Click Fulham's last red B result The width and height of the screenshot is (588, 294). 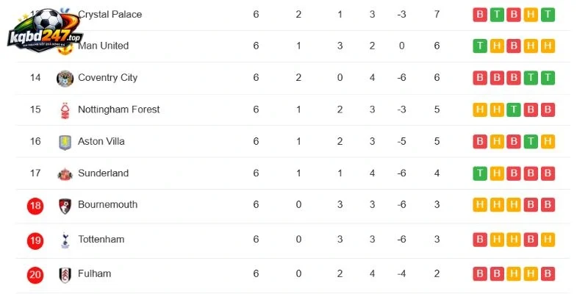pyautogui.click(x=548, y=273)
